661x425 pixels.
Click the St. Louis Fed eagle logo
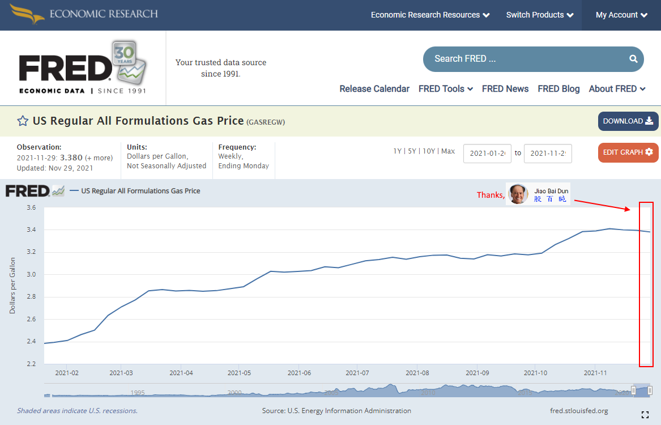coord(27,14)
